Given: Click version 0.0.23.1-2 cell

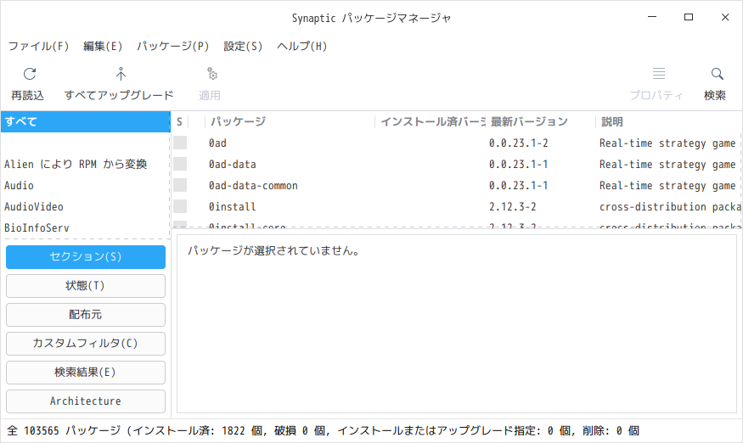Looking at the screenshot, I should pyautogui.click(x=518, y=143).
